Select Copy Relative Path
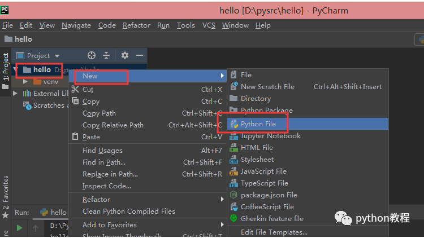Screen dimensions: 424x238 [x=148, y=125]
